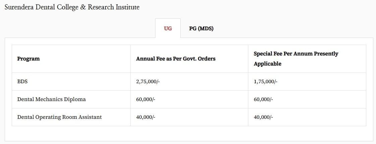
Task: Click Room Assistant annual fee 40,000/-
Action: (x=145, y=117)
